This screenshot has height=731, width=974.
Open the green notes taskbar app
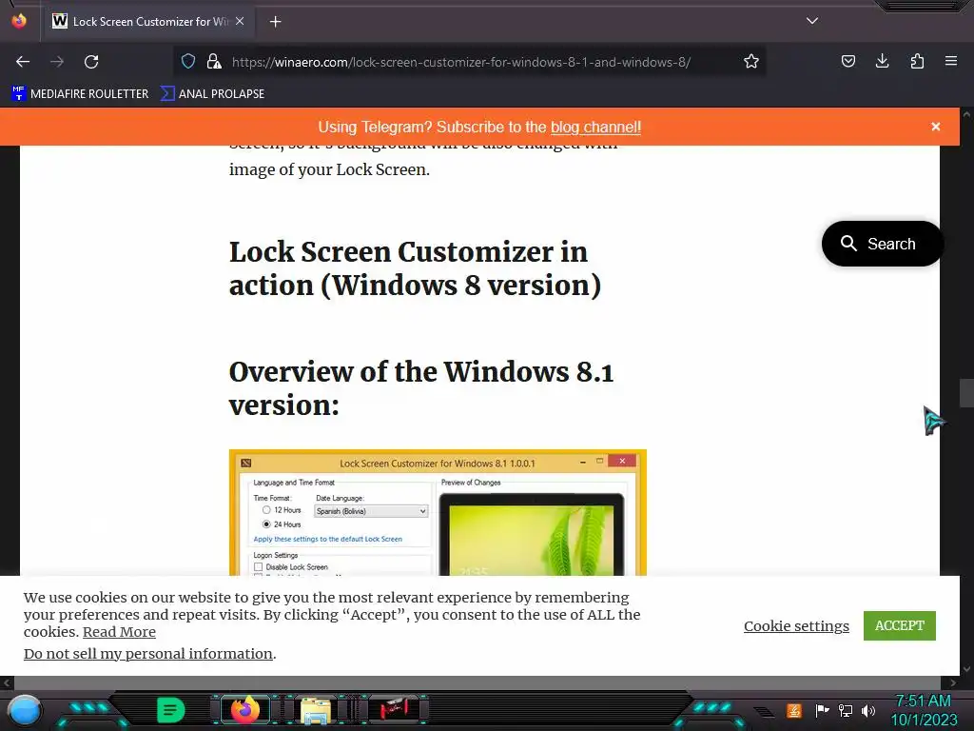170,710
